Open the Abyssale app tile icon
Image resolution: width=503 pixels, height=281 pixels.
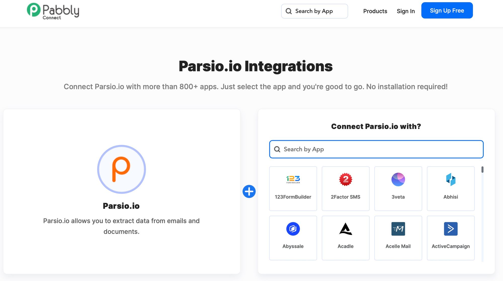point(293,229)
